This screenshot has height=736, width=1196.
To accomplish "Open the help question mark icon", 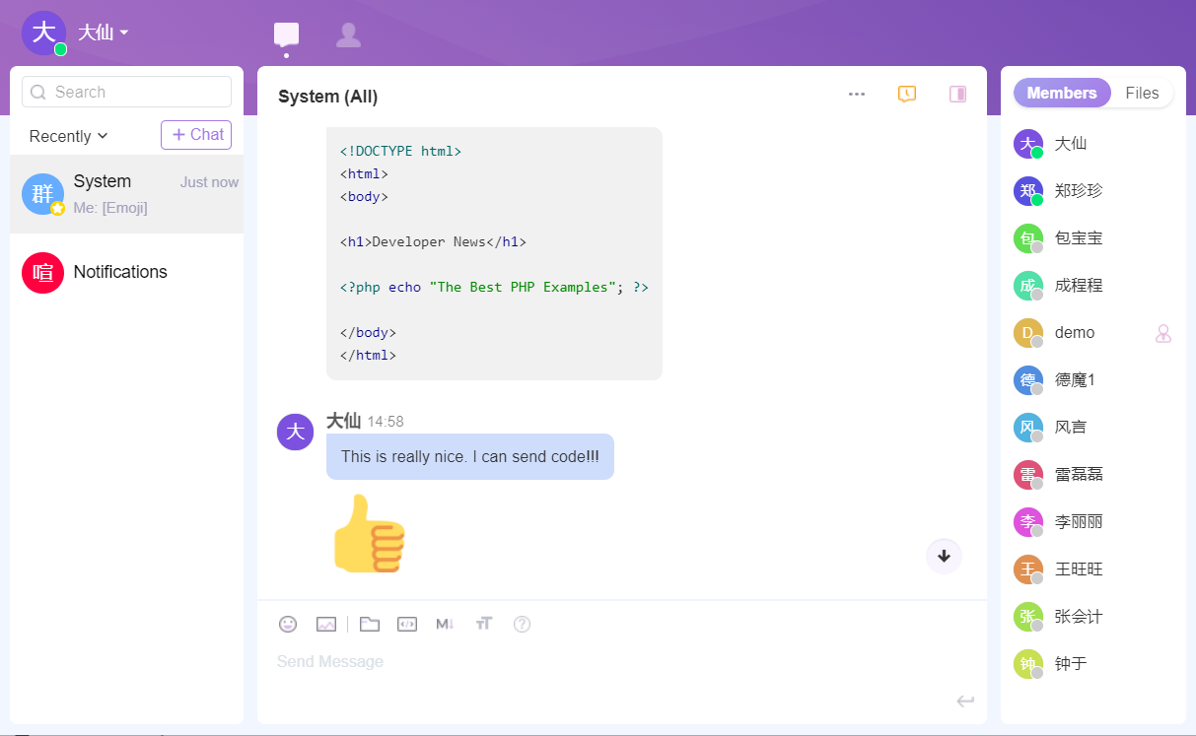I will coord(523,624).
